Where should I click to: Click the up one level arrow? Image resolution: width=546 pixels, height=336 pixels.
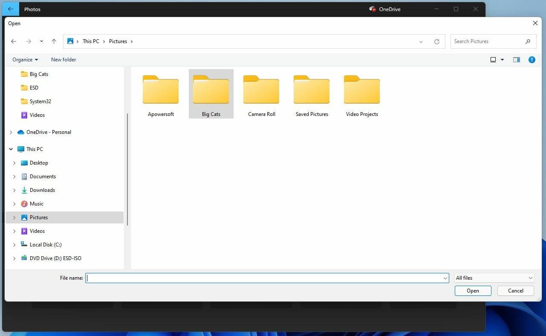54,41
